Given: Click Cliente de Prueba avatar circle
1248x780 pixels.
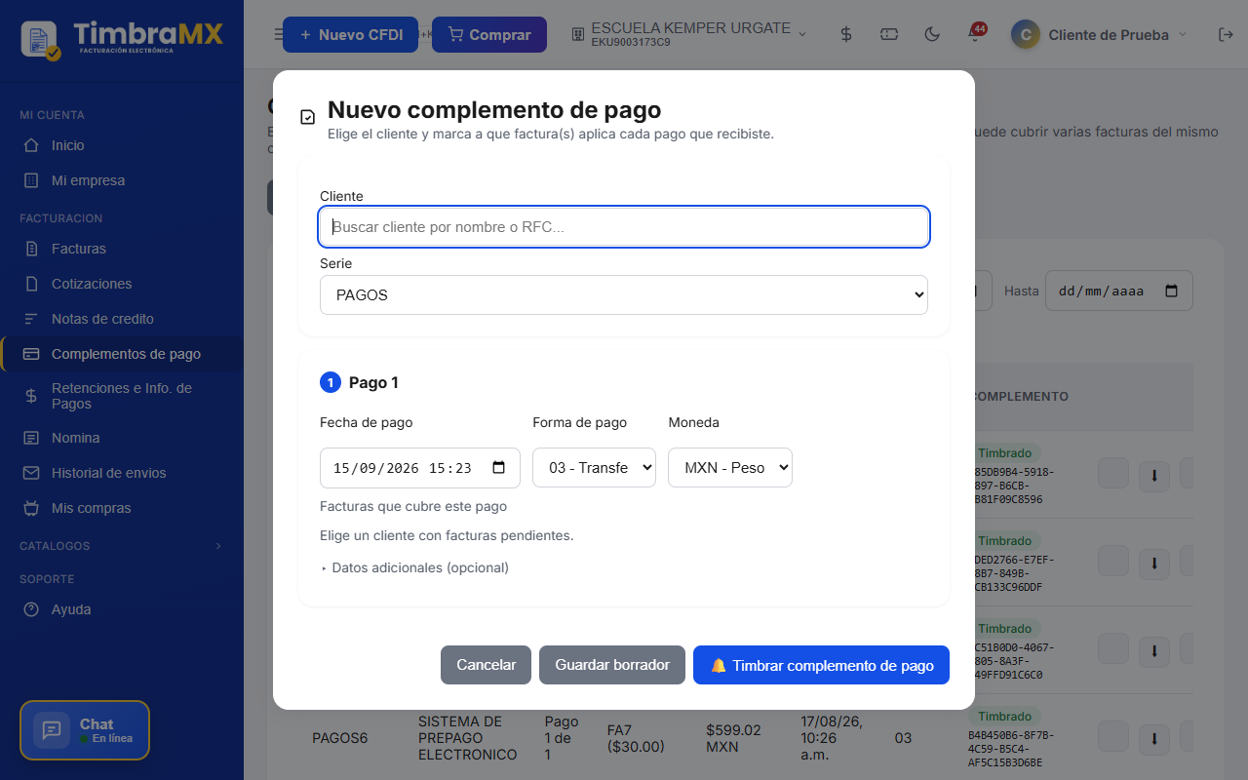Looking at the screenshot, I should pyautogui.click(x=1025, y=34).
